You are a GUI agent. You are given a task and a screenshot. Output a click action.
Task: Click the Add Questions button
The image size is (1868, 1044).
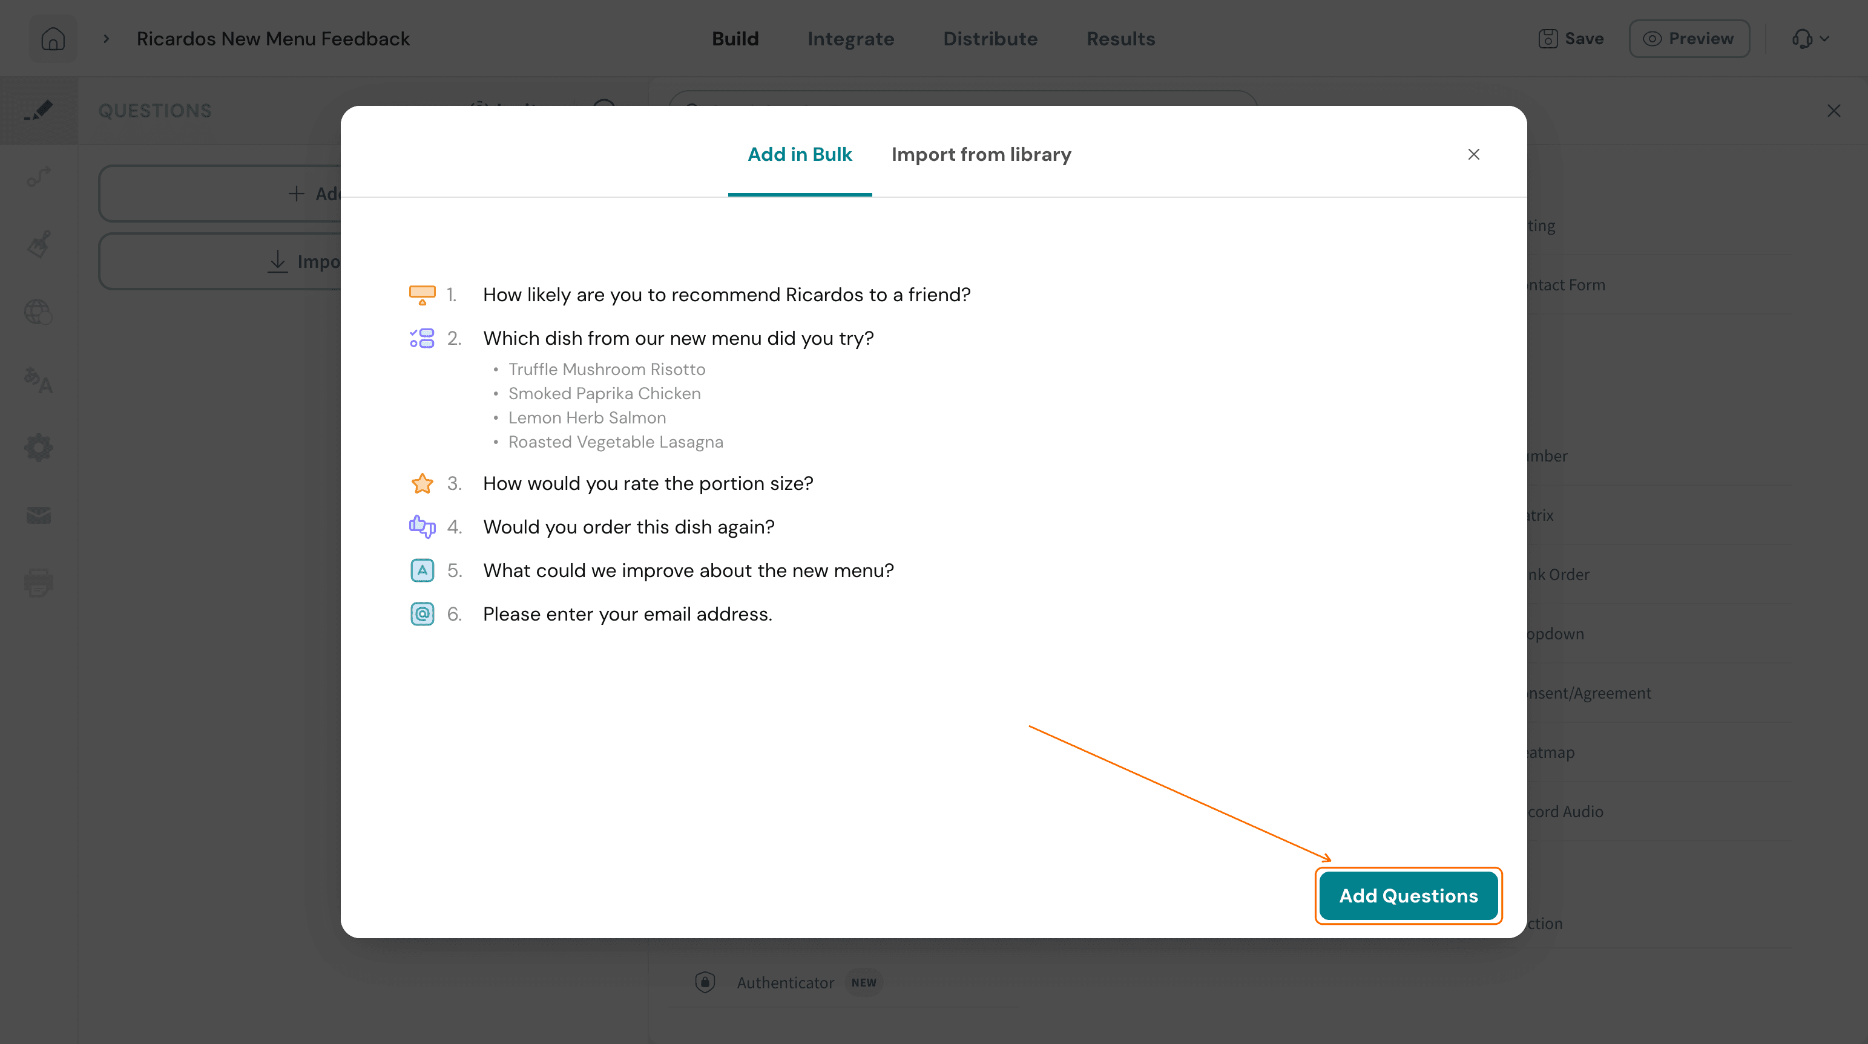click(1408, 895)
